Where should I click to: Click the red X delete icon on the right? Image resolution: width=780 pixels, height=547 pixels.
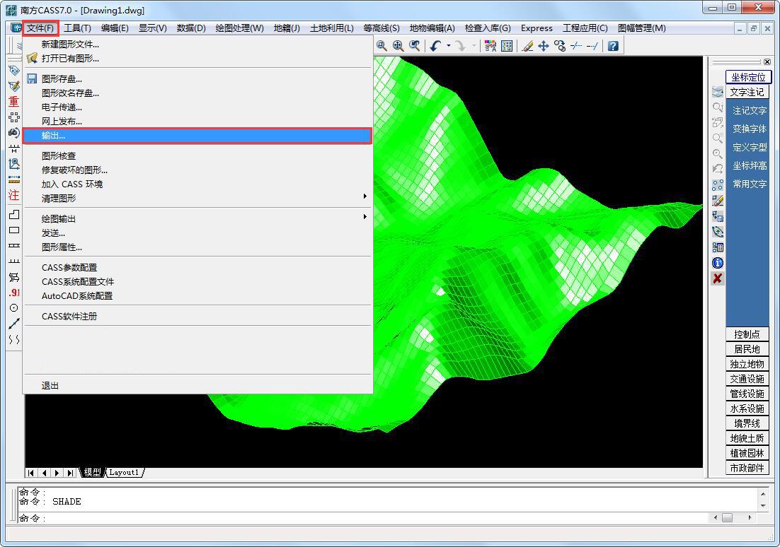point(717,278)
